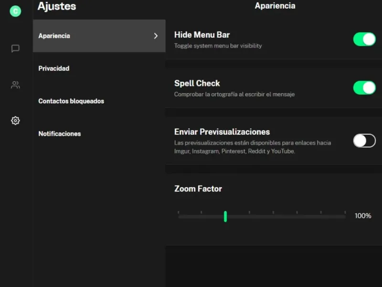Click the Zoom Factor label
382x287 pixels.
pos(198,188)
